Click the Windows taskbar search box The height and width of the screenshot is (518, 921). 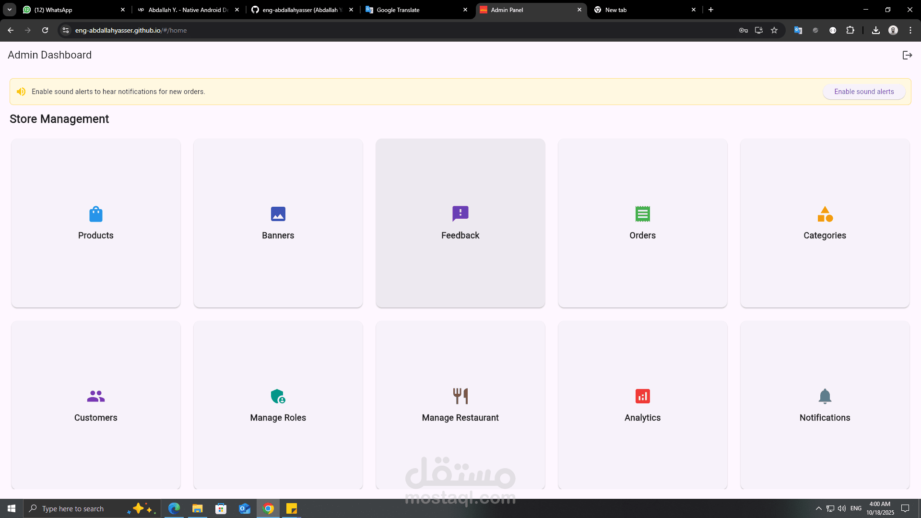pos(77,508)
